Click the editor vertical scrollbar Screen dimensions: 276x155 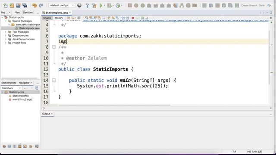click(x=269, y=57)
